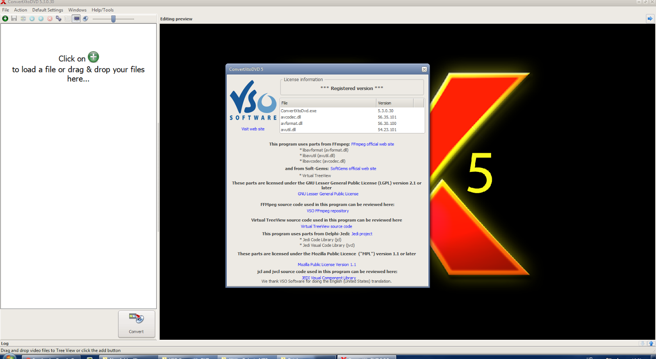Viewport: 656px width, 359px height.
Task: Open settings with the wrench toolbar icon
Action: tap(59, 18)
